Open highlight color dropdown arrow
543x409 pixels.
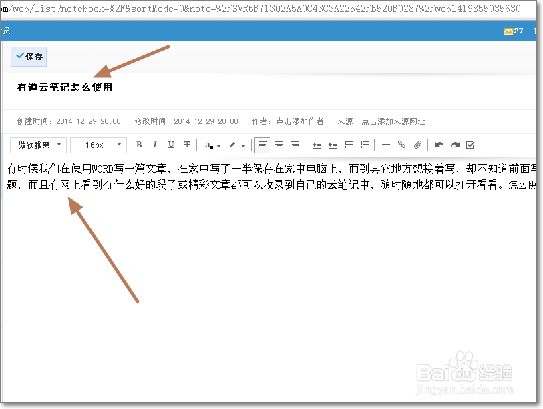point(244,146)
